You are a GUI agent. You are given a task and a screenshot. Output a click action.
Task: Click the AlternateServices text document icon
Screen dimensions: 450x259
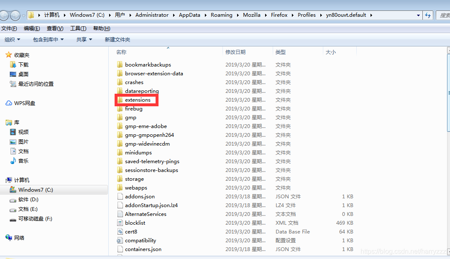[x=120, y=214]
